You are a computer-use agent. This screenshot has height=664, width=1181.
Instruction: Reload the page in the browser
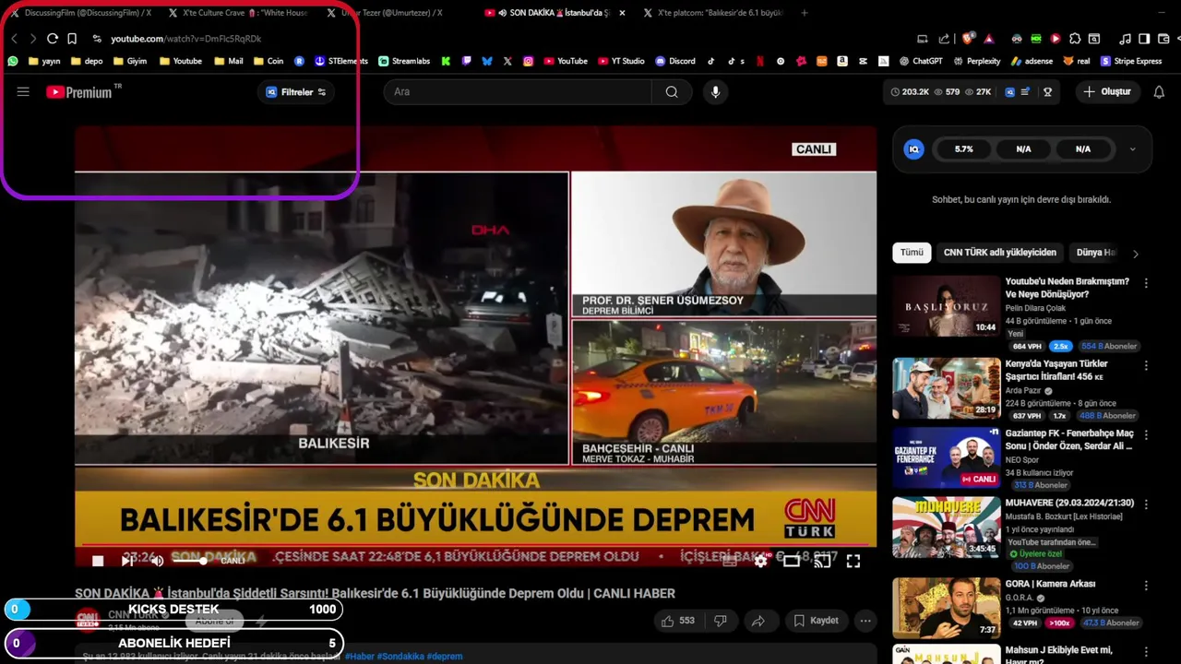(x=53, y=39)
